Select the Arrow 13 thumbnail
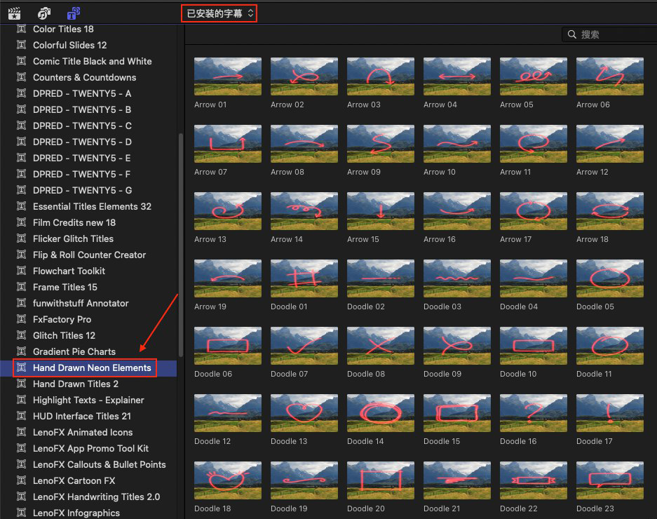 click(227, 211)
